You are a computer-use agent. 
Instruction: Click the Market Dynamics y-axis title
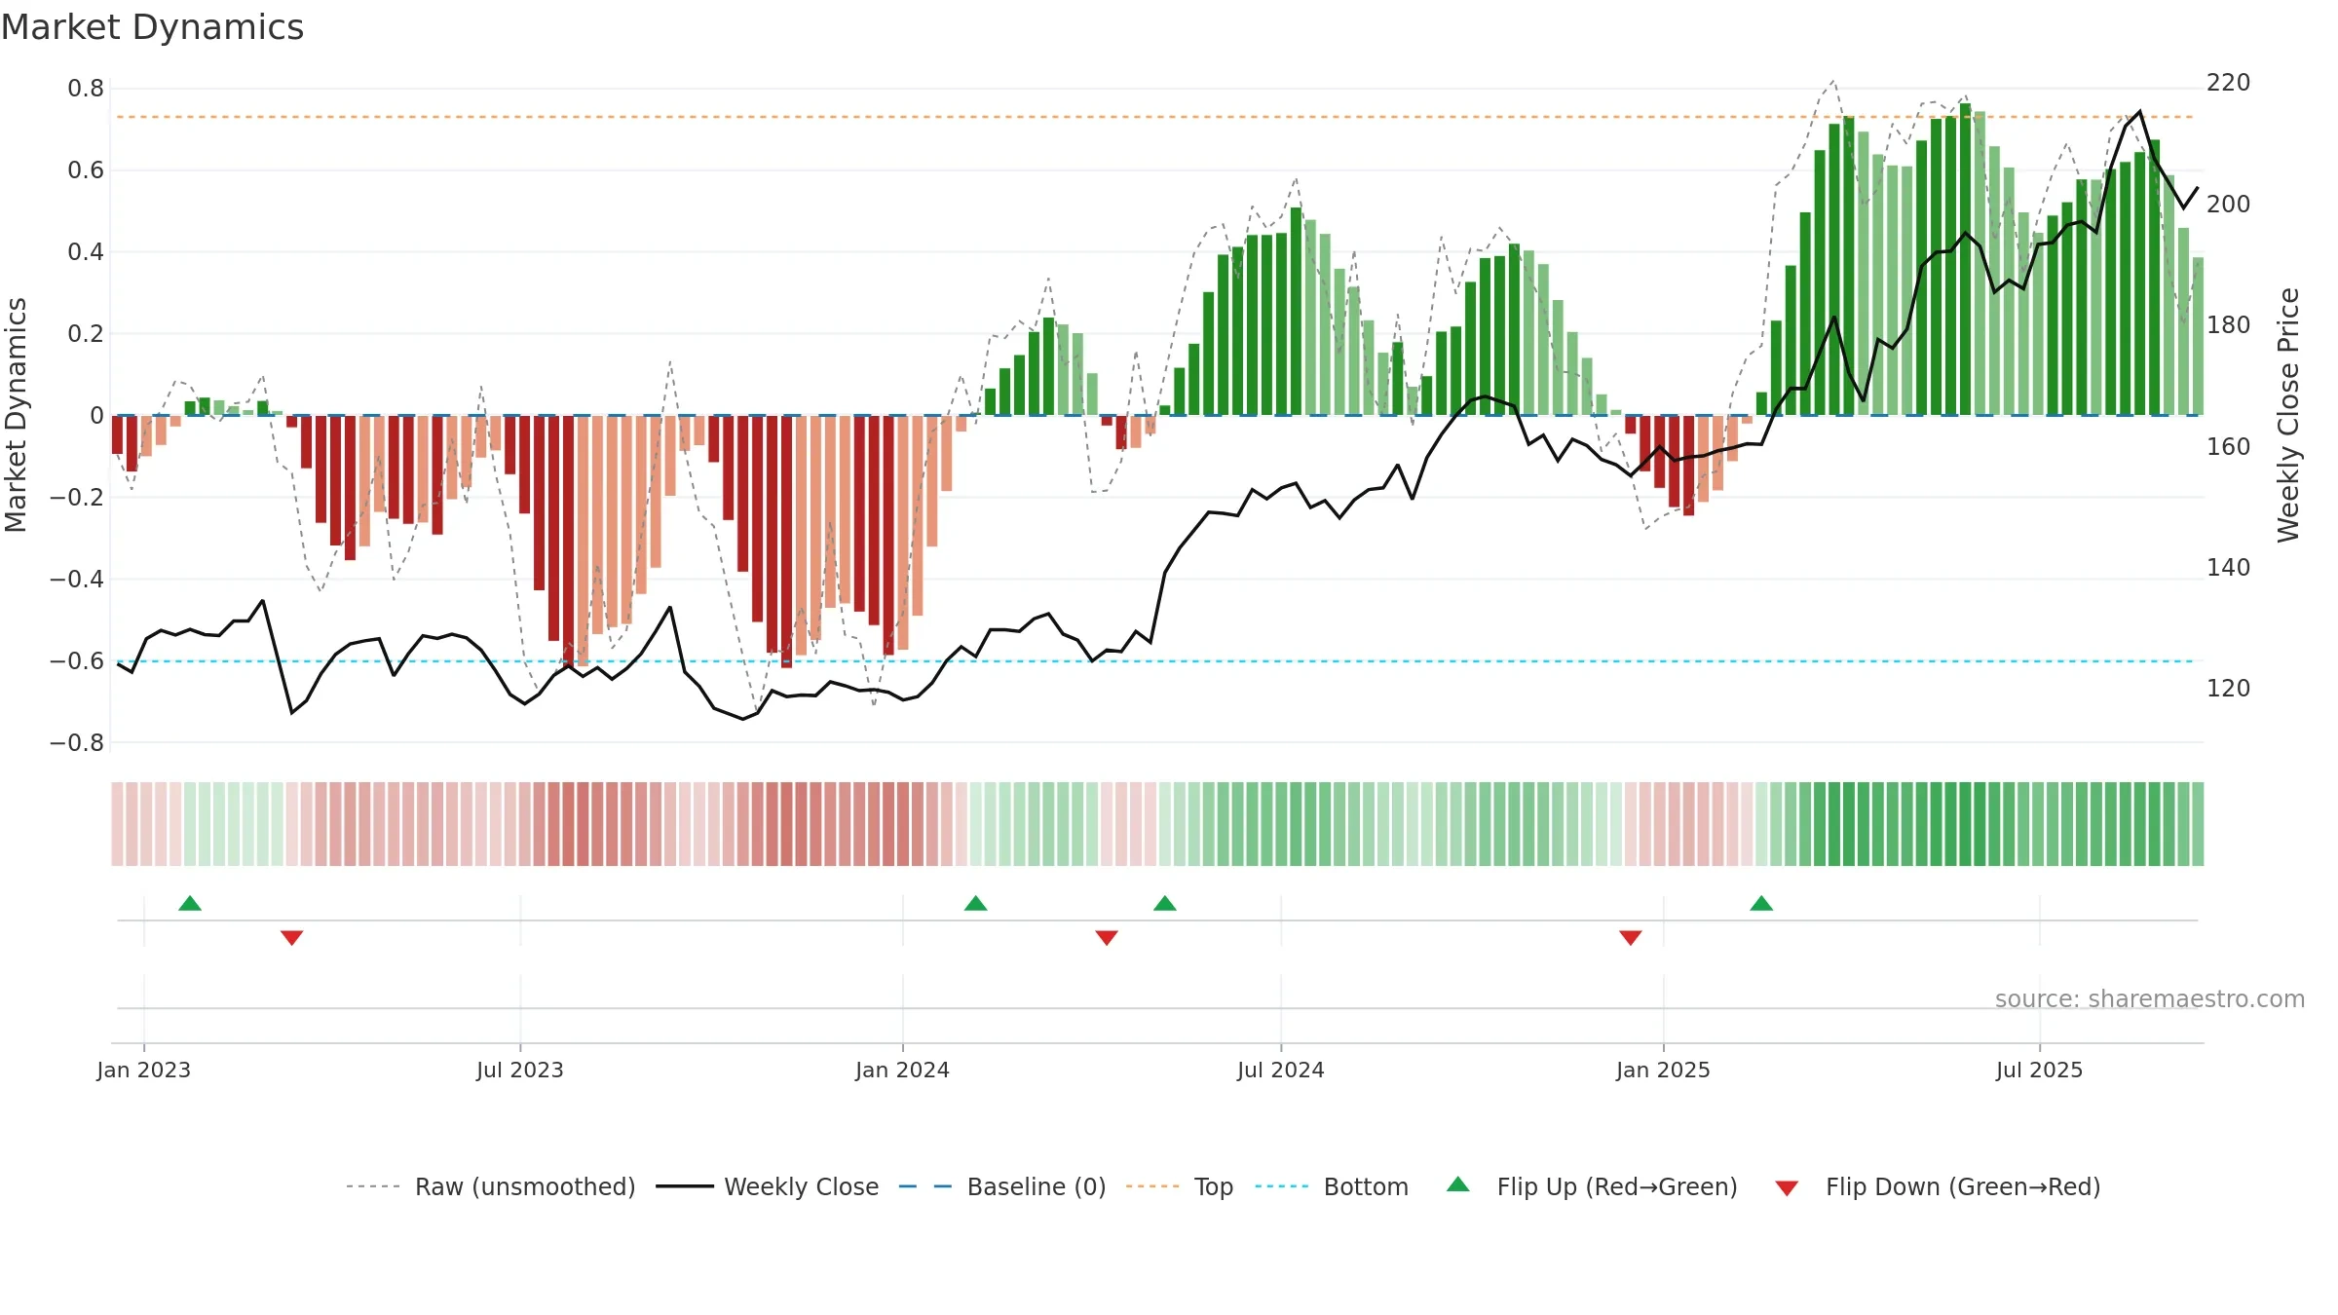(x=17, y=415)
